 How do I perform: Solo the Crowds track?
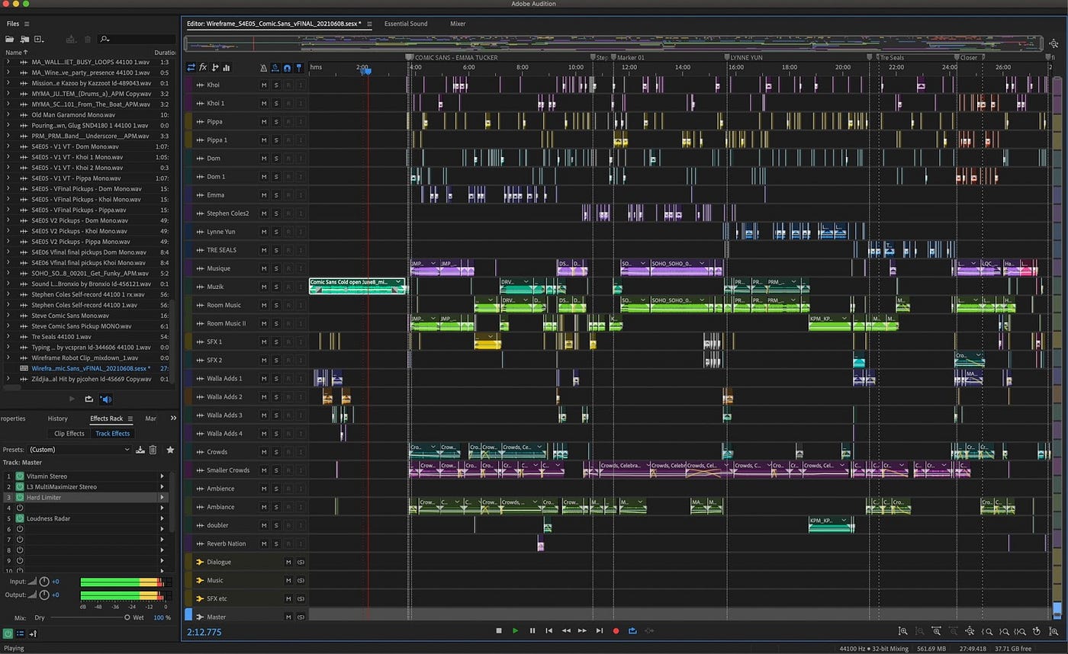[x=276, y=452]
